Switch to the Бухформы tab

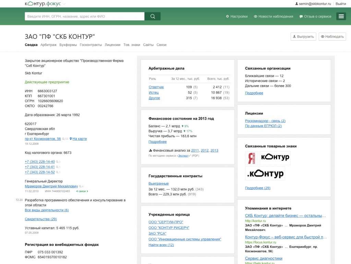pyautogui.click(x=68, y=45)
